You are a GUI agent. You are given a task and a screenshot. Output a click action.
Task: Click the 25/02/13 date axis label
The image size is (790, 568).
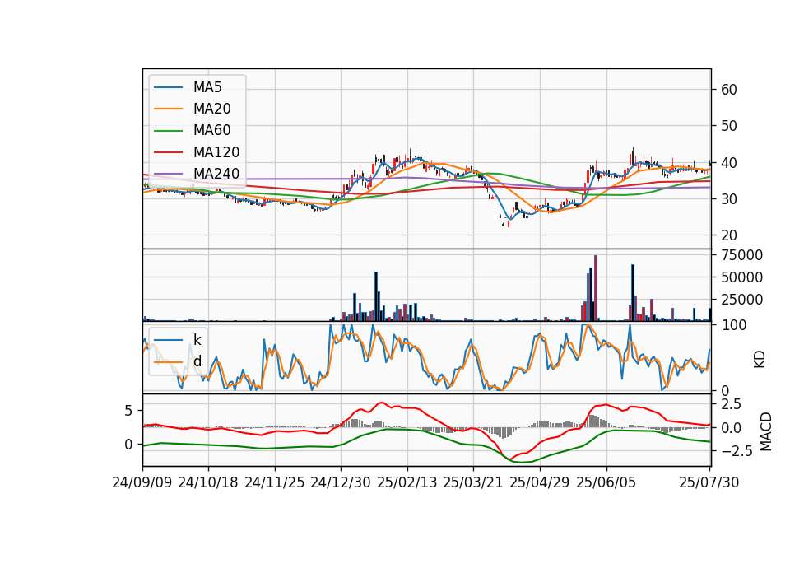pos(407,482)
